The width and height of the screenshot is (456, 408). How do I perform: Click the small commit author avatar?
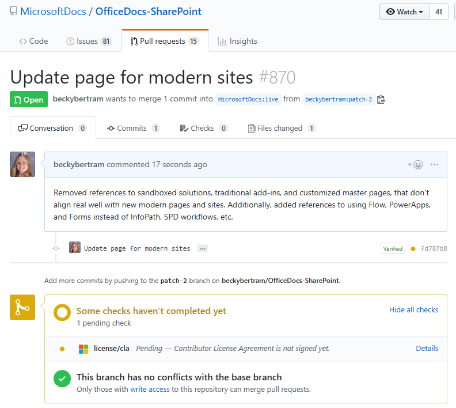[75, 248]
